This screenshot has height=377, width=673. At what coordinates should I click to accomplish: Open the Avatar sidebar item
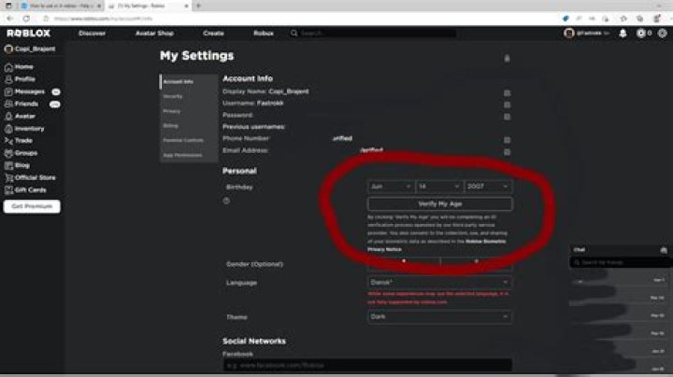point(25,116)
